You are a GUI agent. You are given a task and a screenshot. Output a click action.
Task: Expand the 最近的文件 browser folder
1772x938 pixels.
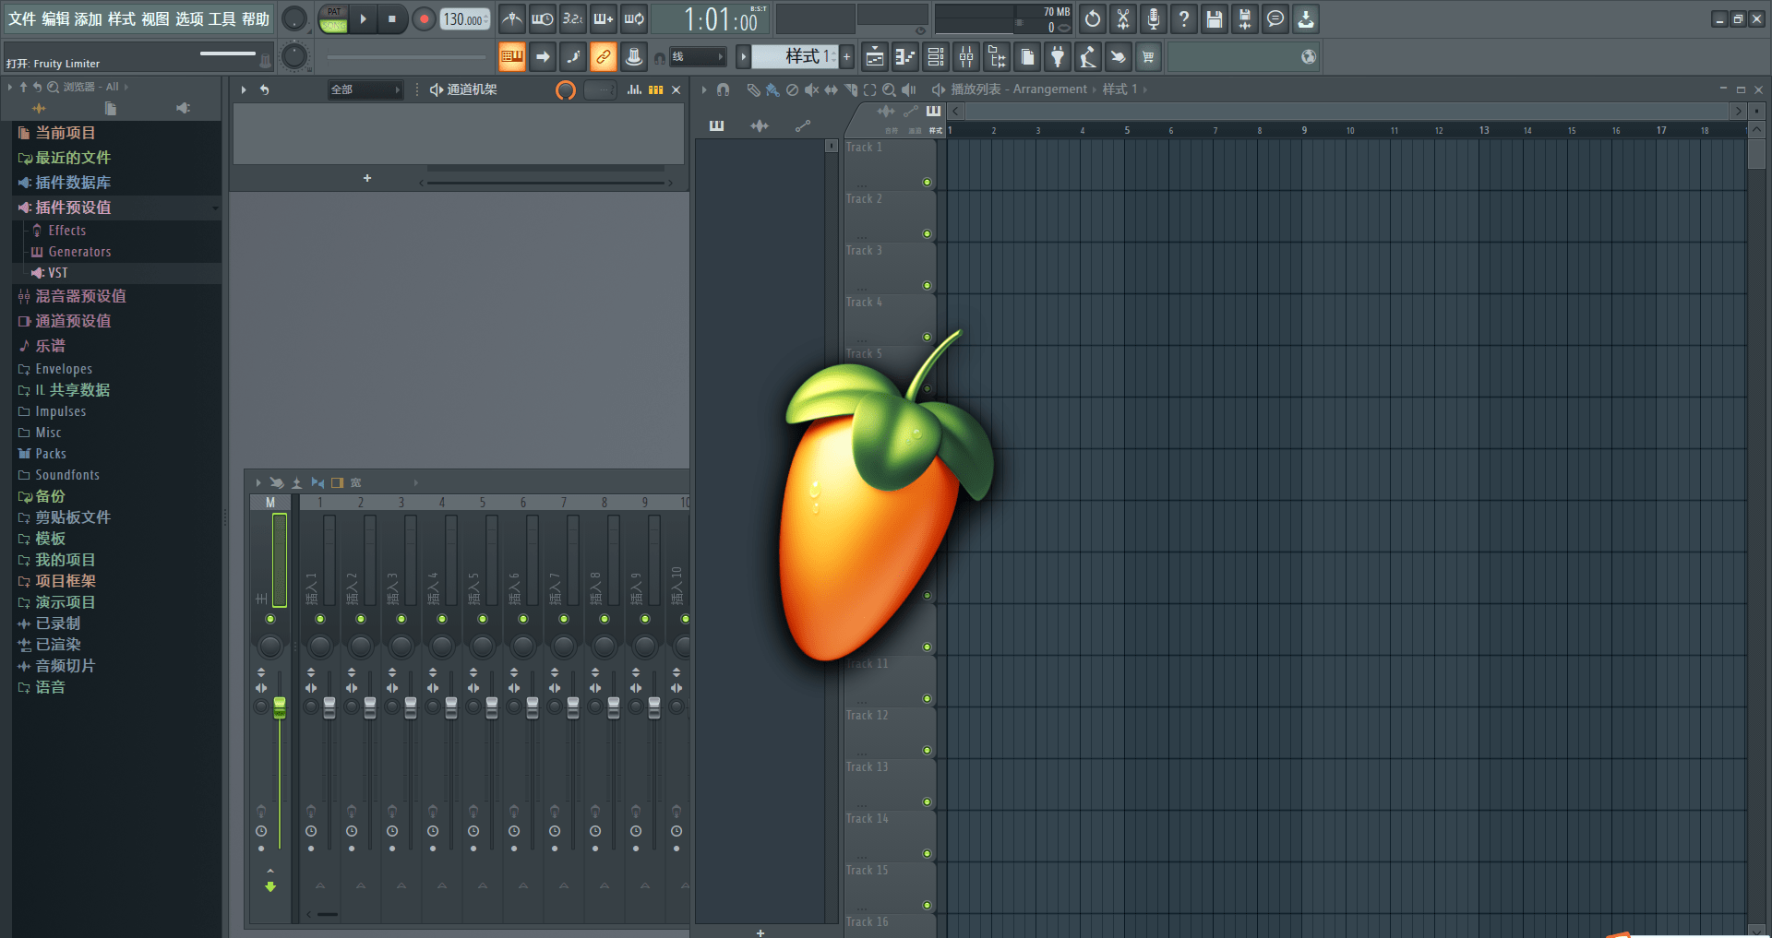point(73,158)
